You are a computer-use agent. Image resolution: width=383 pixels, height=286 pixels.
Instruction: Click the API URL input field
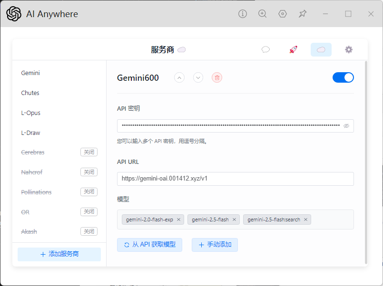point(235,179)
